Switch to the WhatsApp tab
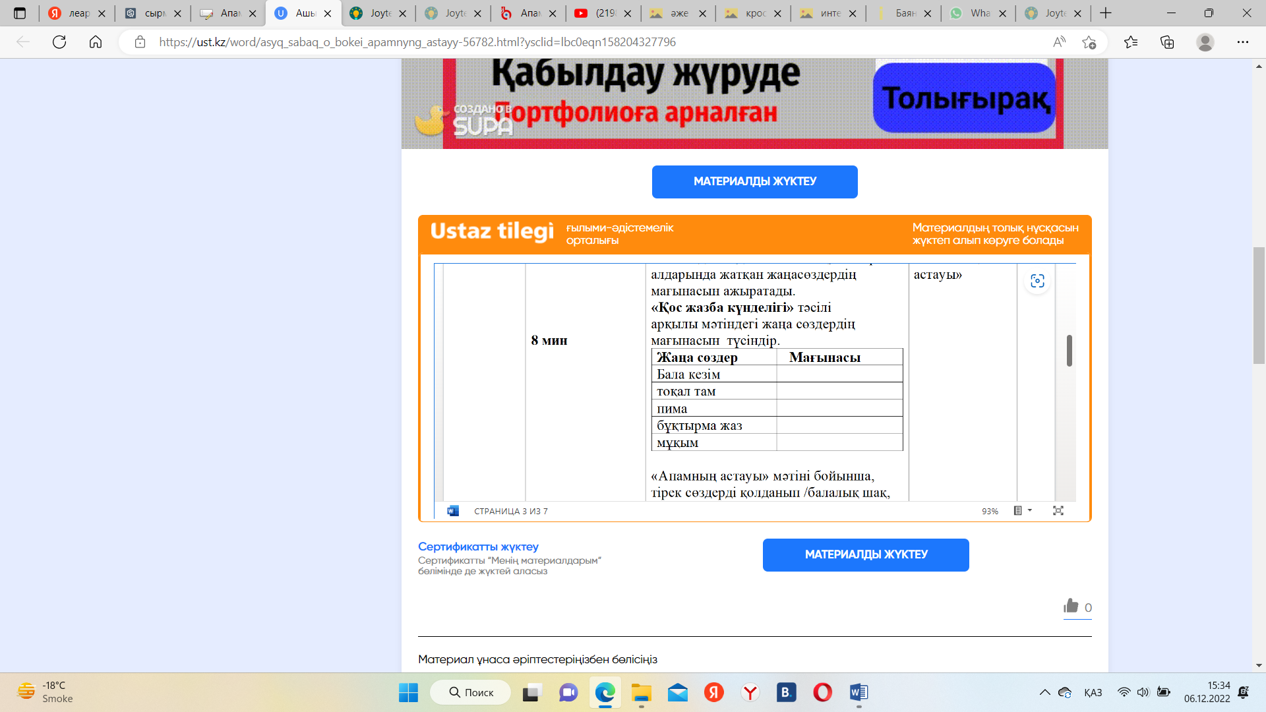 (x=977, y=13)
